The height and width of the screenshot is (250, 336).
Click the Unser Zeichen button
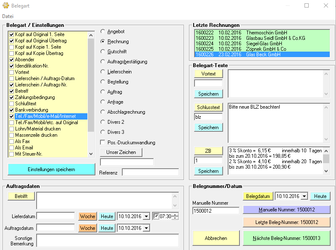(x=121, y=152)
